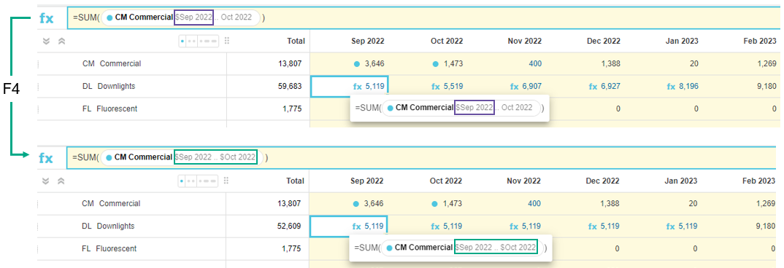Click the fx icon of the top formula bar
This screenshot has height=268, width=784.
click(x=47, y=18)
